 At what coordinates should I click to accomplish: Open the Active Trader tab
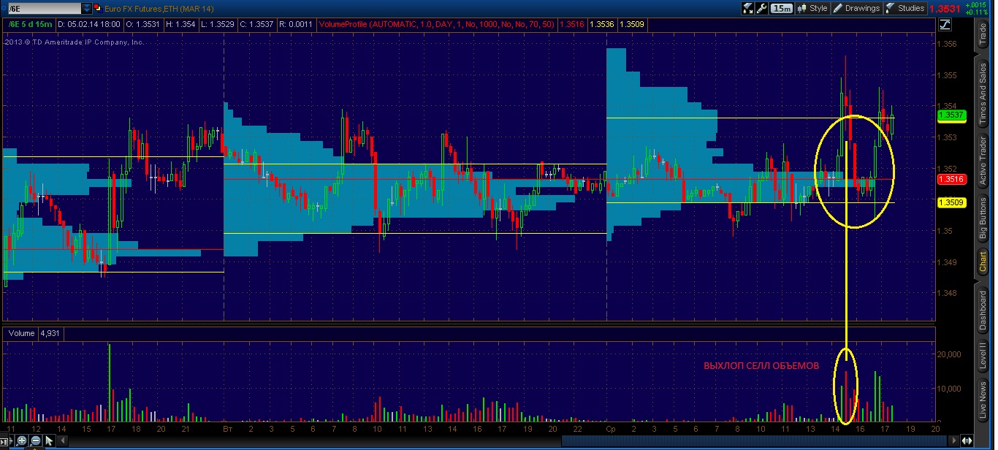coord(983,162)
